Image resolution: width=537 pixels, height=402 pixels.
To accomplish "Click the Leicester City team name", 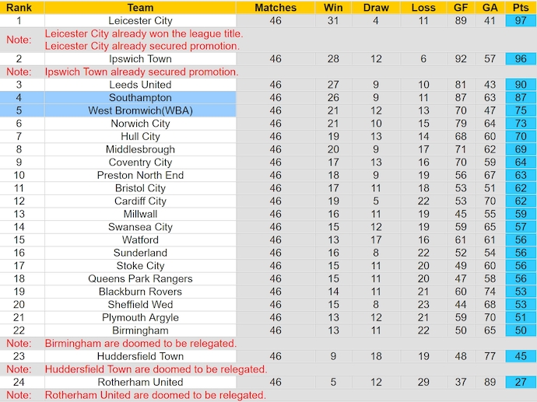I will 140,21.
